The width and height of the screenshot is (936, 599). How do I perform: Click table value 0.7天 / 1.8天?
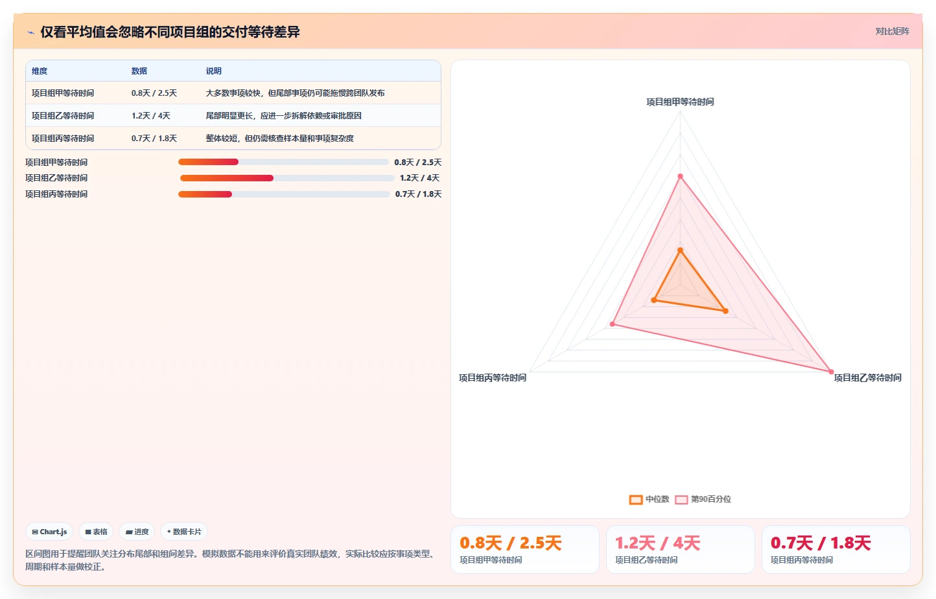point(154,139)
